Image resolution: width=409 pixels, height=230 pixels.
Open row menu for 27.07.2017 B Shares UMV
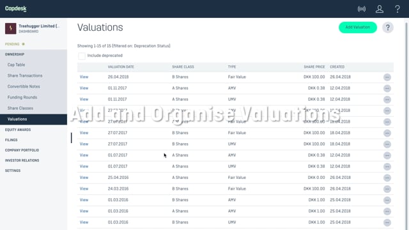[387, 144]
